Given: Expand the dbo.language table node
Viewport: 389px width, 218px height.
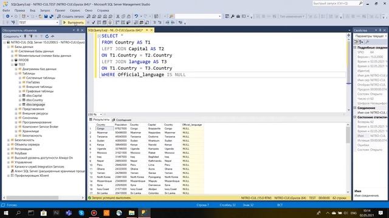Looking at the screenshot, I should point(20,105).
